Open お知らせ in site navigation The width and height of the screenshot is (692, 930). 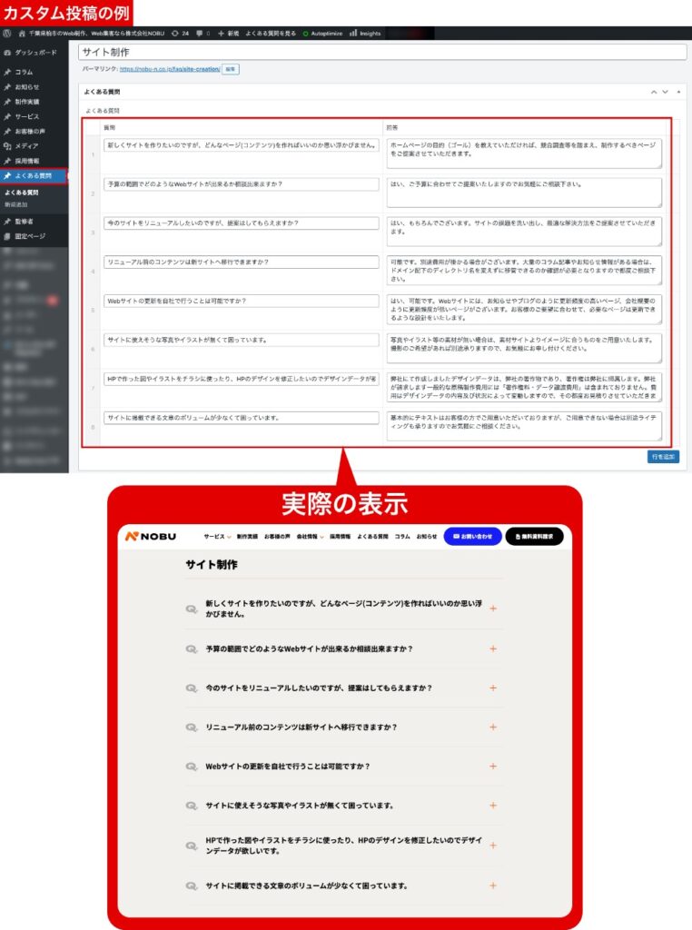click(426, 536)
